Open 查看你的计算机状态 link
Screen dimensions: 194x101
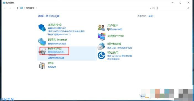57,28
